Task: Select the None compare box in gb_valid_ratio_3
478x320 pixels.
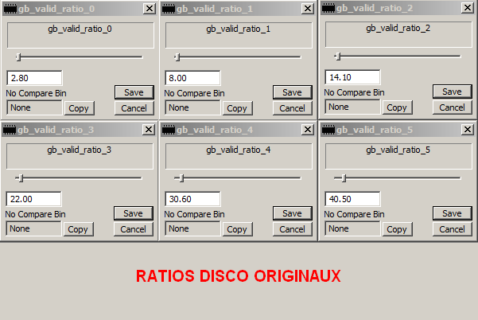Action: (x=33, y=228)
